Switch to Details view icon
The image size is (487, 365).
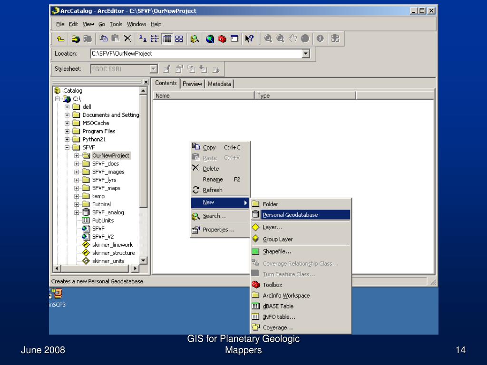(167, 39)
